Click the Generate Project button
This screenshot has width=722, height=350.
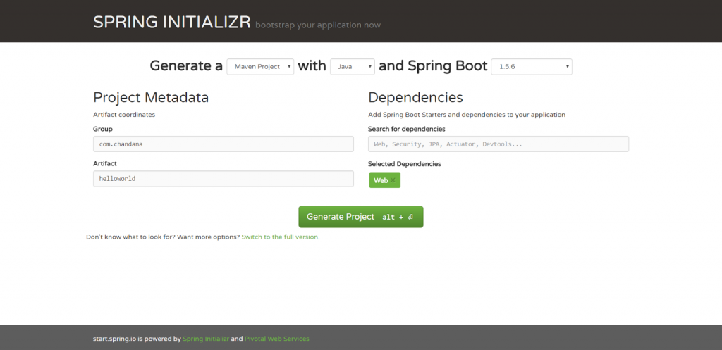click(x=360, y=217)
